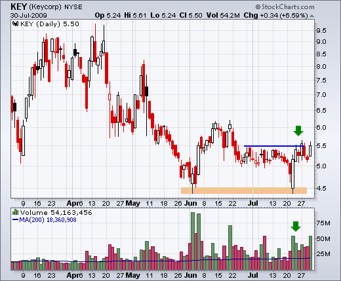Click the MA(200) 18,360,908 legend text

click(x=48, y=220)
